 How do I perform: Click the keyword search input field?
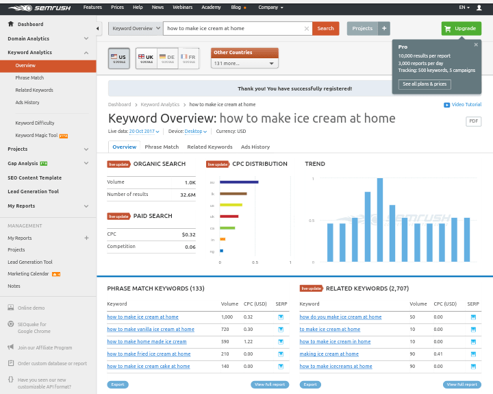233,29
